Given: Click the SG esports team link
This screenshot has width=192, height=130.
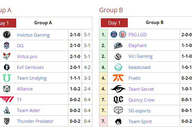Looking at the screenshot, I should 139,111.
